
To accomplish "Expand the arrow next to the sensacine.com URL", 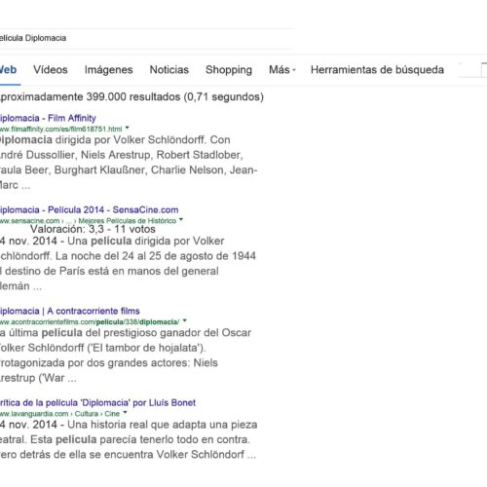I will click(x=181, y=220).
